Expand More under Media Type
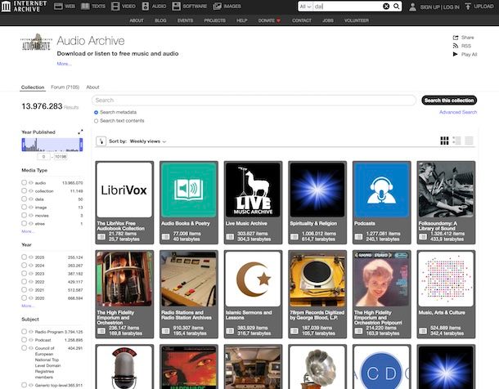Viewport: 499px width, 389px height. pyautogui.click(x=28, y=231)
